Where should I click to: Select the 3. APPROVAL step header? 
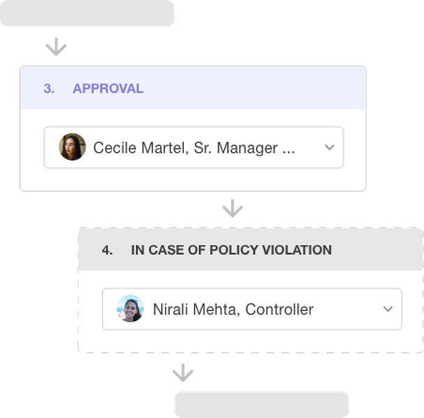point(193,88)
